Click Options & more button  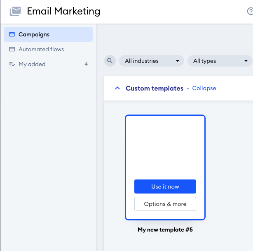pyautogui.click(x=165, y=204)
